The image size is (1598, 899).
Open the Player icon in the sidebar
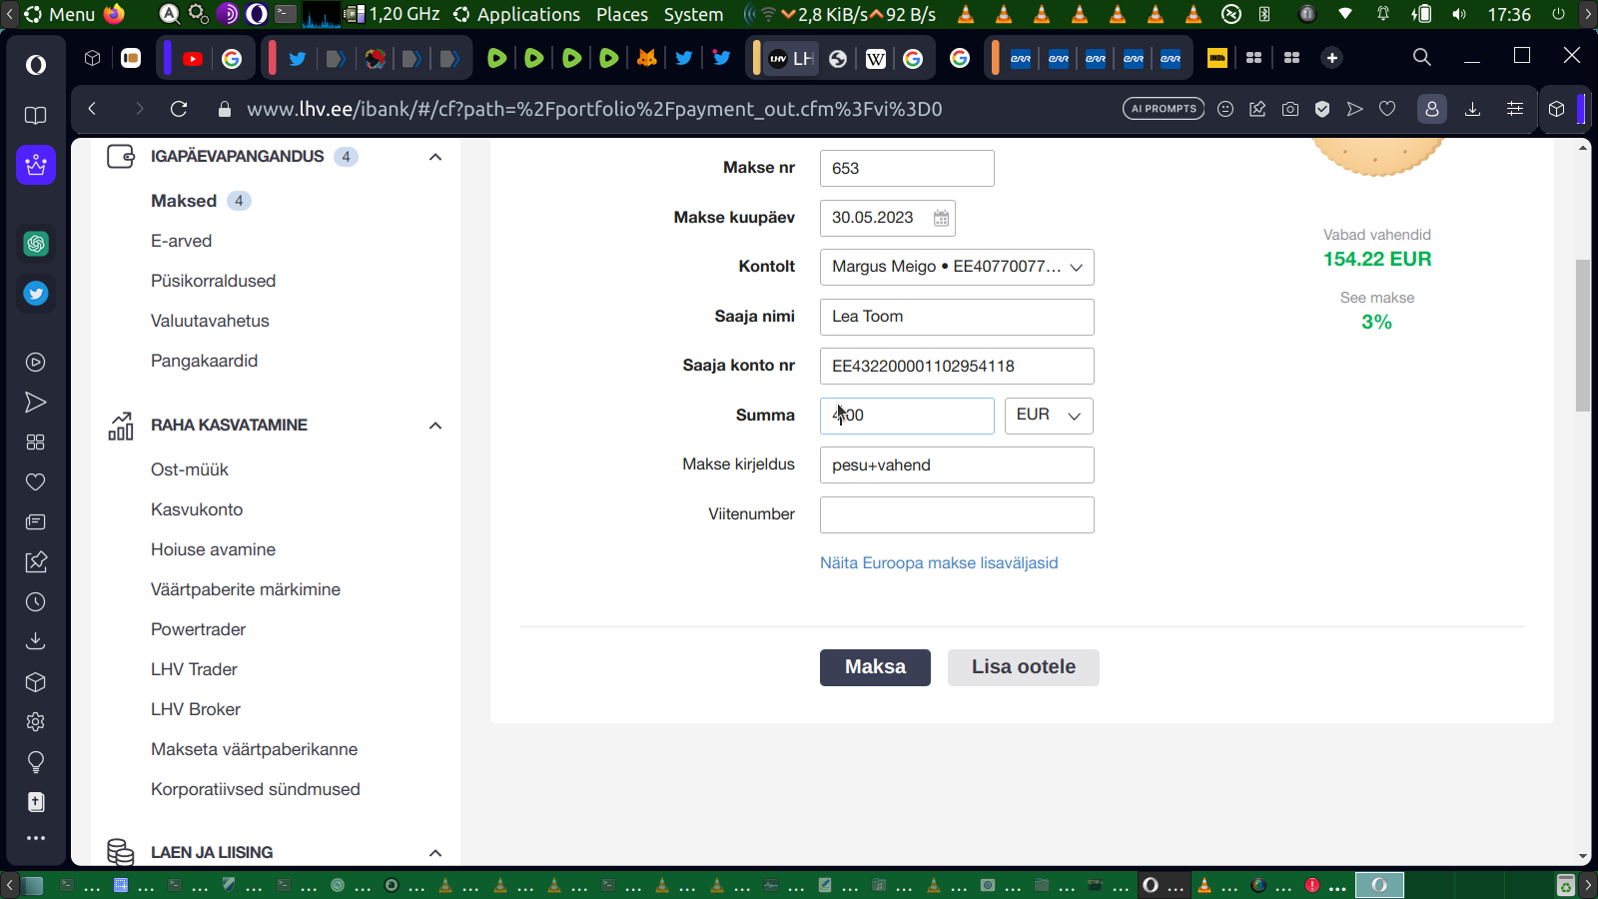(x=36, y=363)
